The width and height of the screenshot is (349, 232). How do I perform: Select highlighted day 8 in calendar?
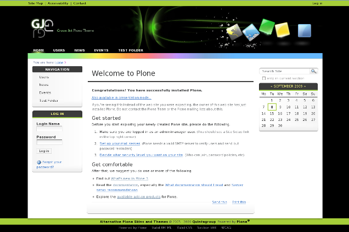[x=272, y=107]
